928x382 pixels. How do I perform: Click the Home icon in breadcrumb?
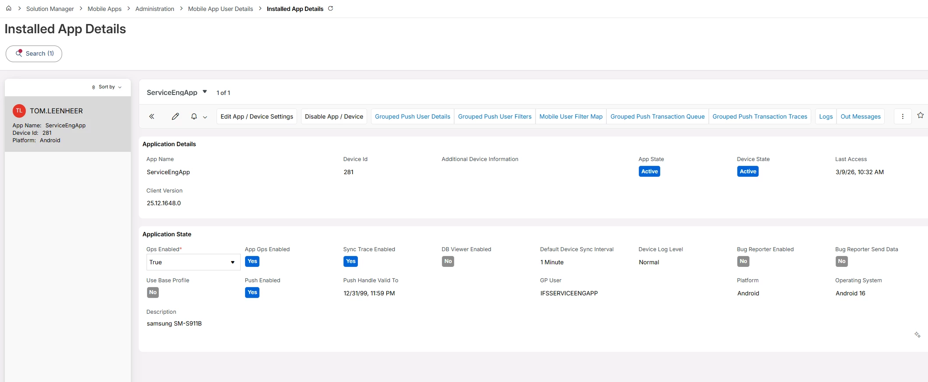(9, 8)
